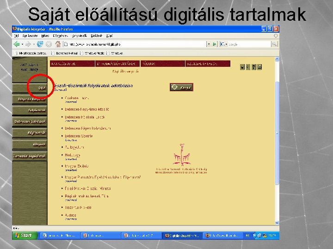Open the Magyar Exlibris link
333x249 pixels.
point(76,166)
